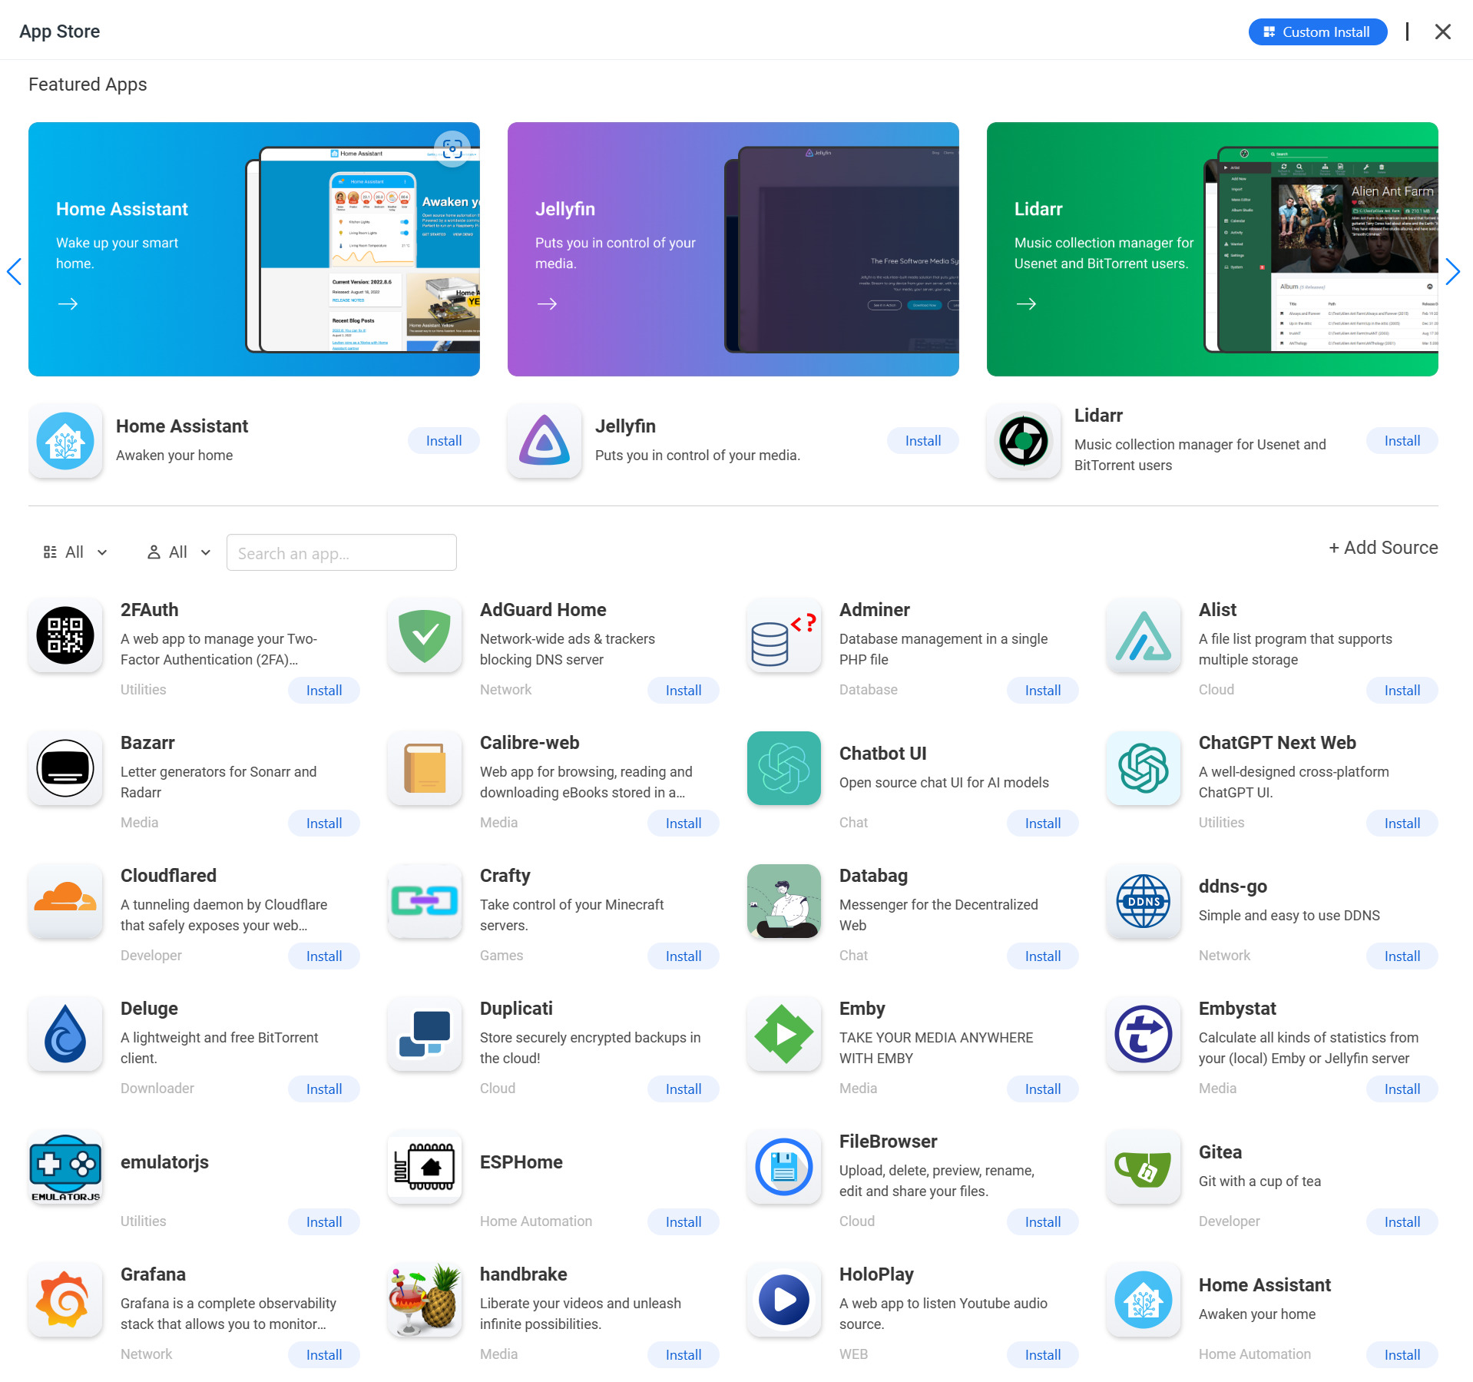Open the FileBrowser app title

click(888, 1142)
